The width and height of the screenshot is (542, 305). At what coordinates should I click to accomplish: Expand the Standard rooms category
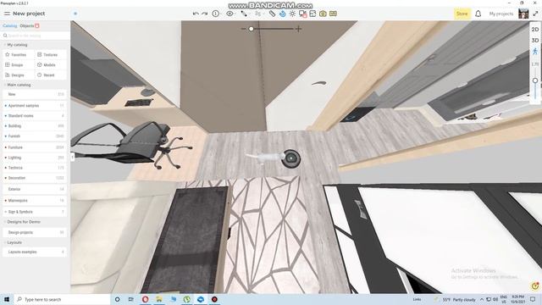click(x=36, y=116)
